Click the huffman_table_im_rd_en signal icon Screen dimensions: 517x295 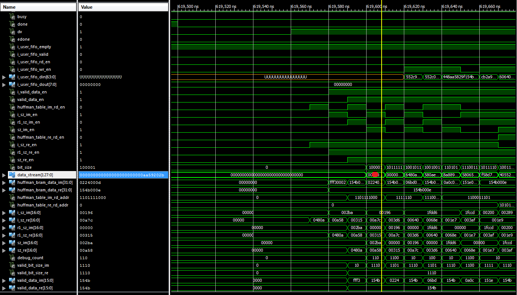pyautogui.click(x=12, y=107)
